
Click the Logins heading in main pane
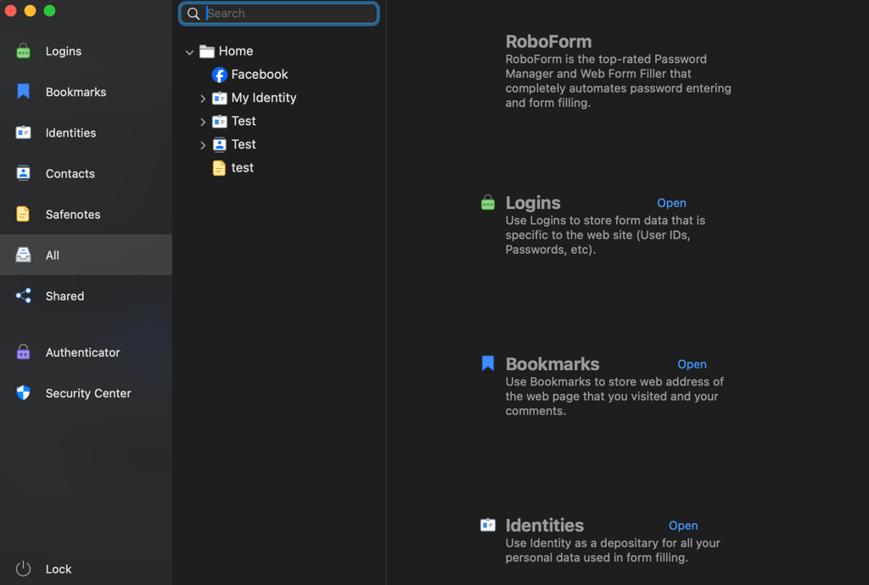[533, 203]
